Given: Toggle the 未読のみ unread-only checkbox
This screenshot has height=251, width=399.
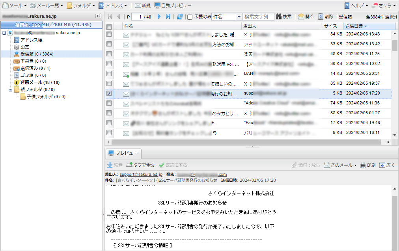Looking at the screenshot, I should tap(190, 17).
